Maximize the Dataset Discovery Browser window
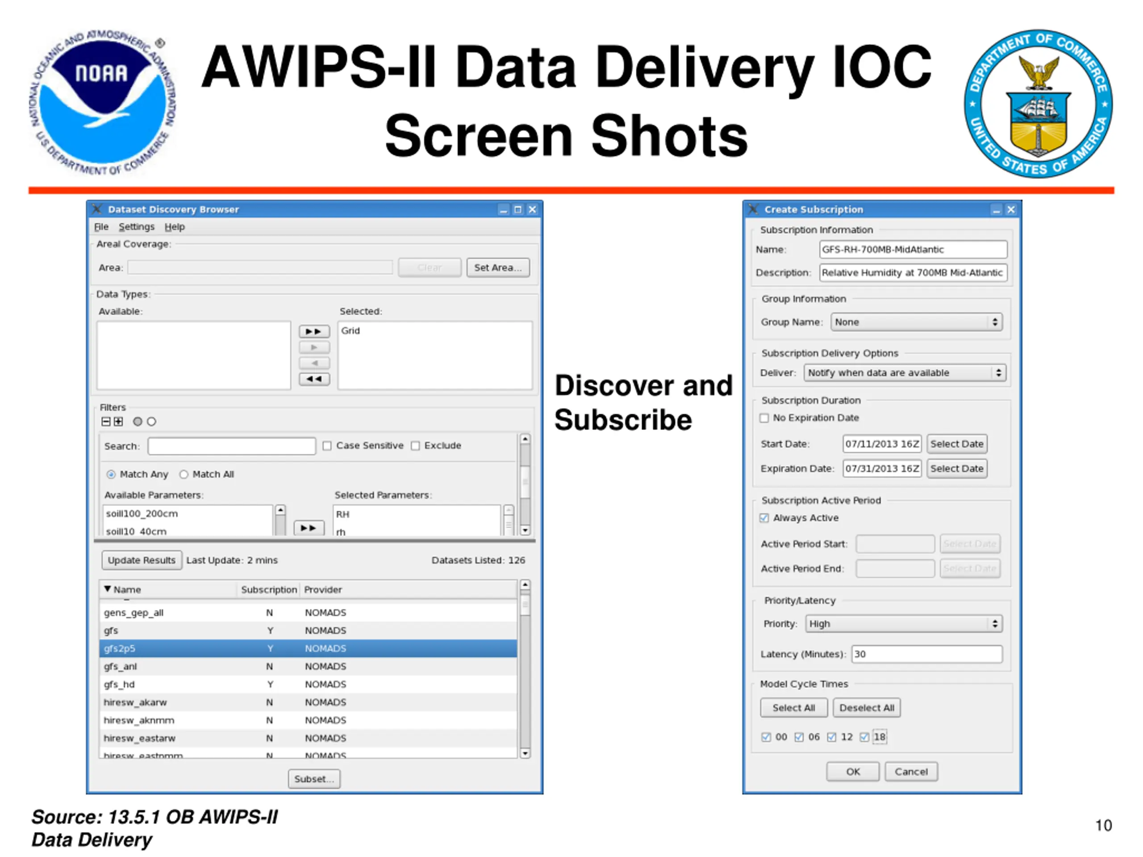The width and height of the screenshot is (1143, 857). [518, 209]
